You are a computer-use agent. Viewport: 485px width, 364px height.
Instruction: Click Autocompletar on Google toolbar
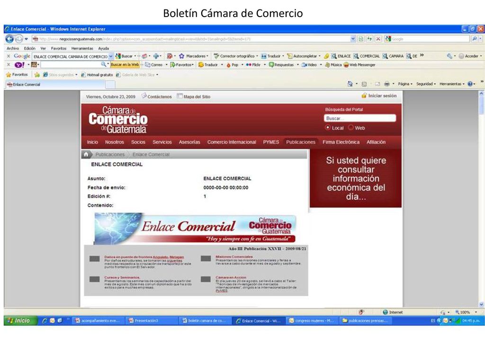point(302,56)
